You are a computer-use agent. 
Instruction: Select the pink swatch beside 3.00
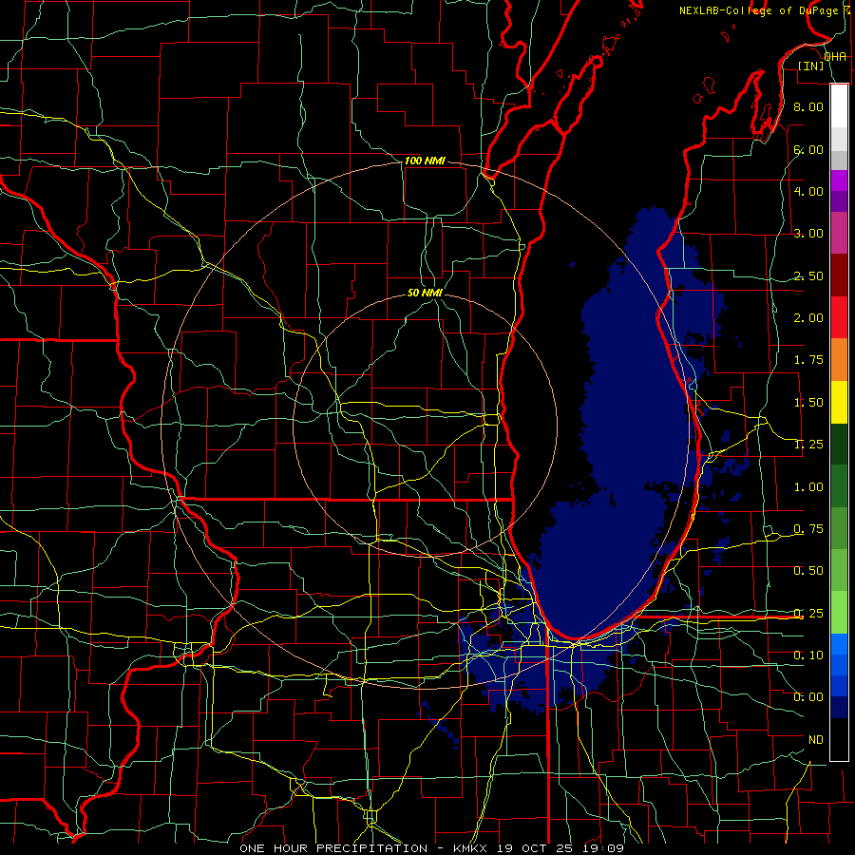pos(839,234)
